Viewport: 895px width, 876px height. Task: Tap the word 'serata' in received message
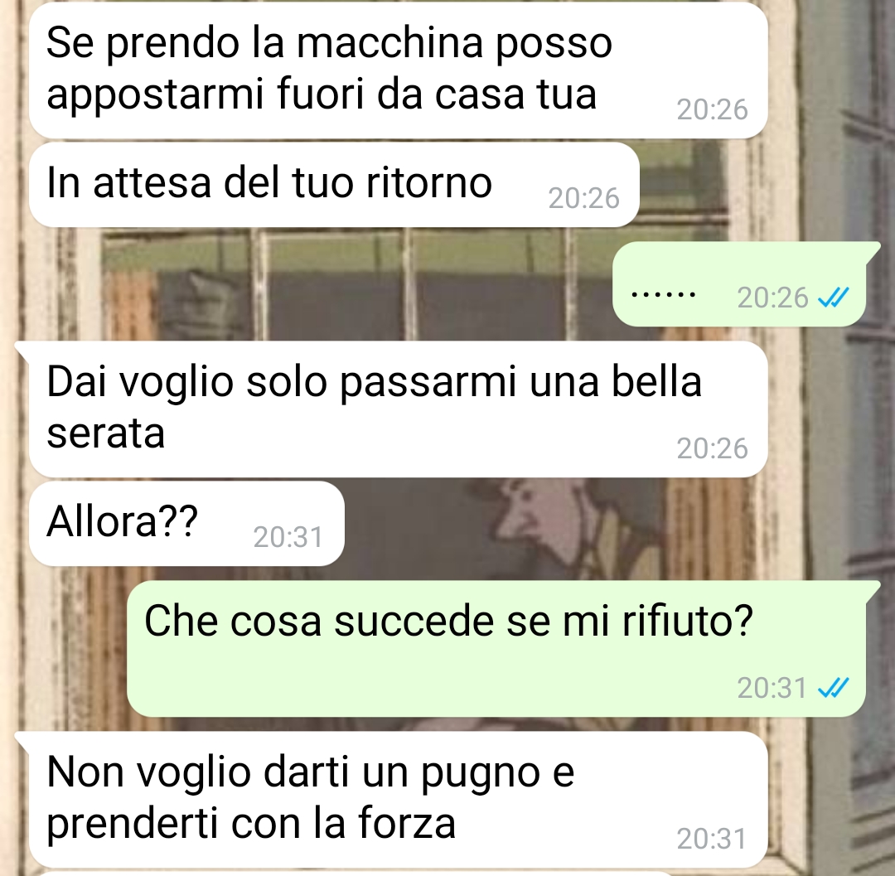click(106, 433)
